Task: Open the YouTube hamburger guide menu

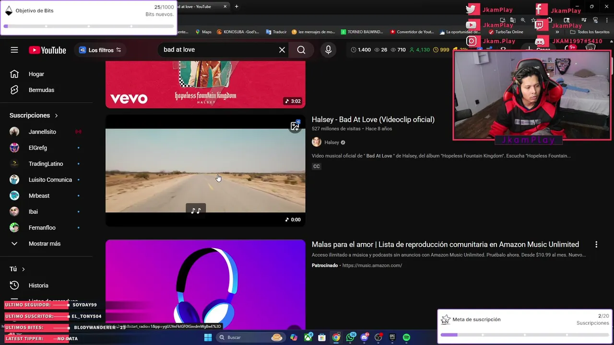Action: pyautogui.click(x=14, y=50)
